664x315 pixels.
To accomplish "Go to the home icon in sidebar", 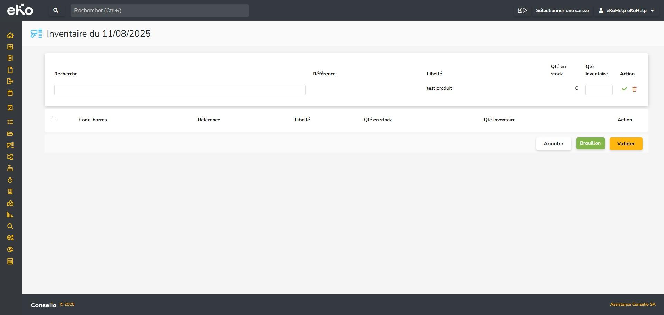I will coord(10,35).
